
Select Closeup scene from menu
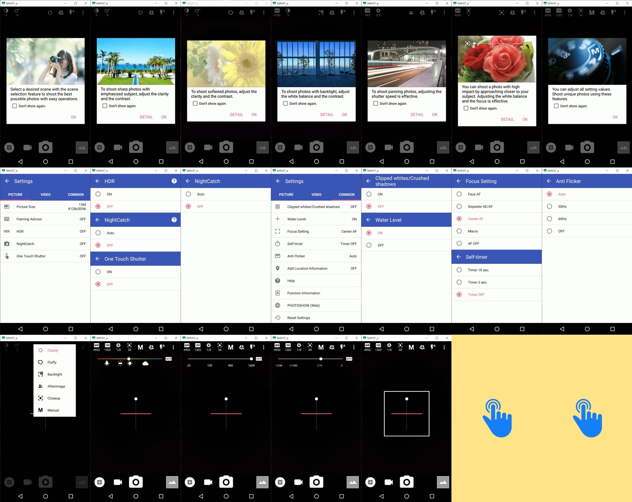[x=55, y=399]
